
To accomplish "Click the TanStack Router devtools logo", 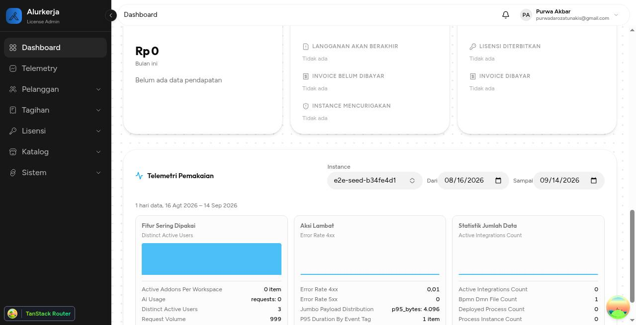I will tap(13, 314).
